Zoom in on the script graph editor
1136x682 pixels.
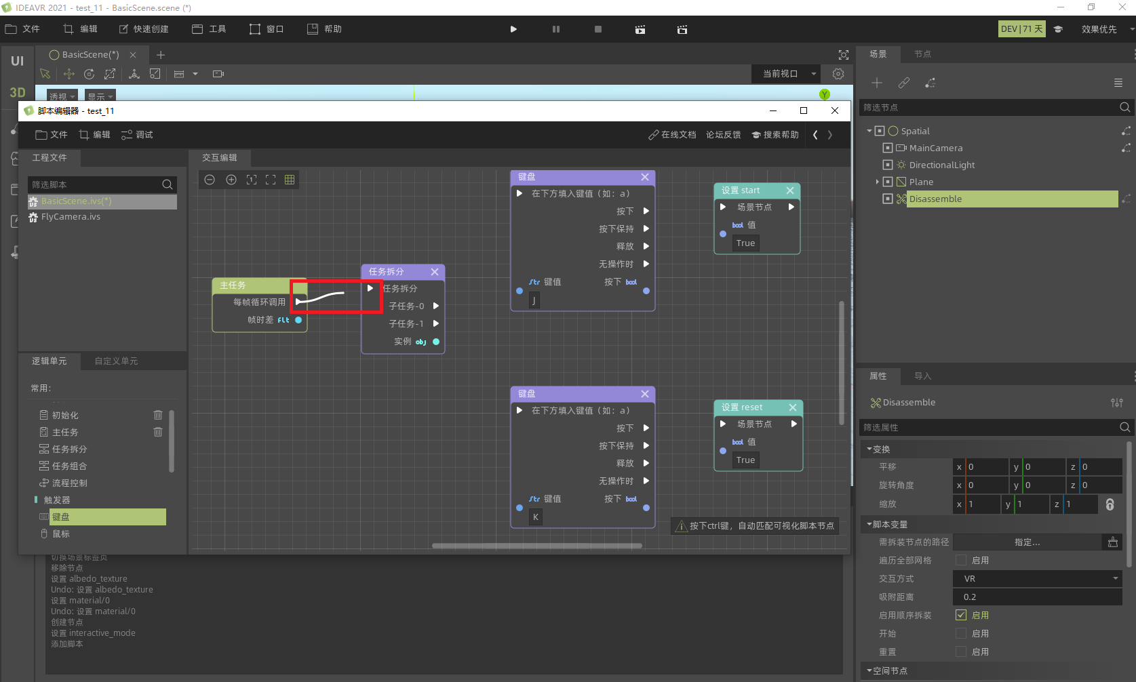tap(231, 180)
